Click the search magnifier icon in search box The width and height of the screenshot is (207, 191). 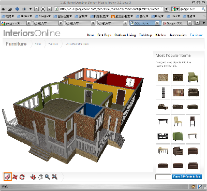(203, 9)
